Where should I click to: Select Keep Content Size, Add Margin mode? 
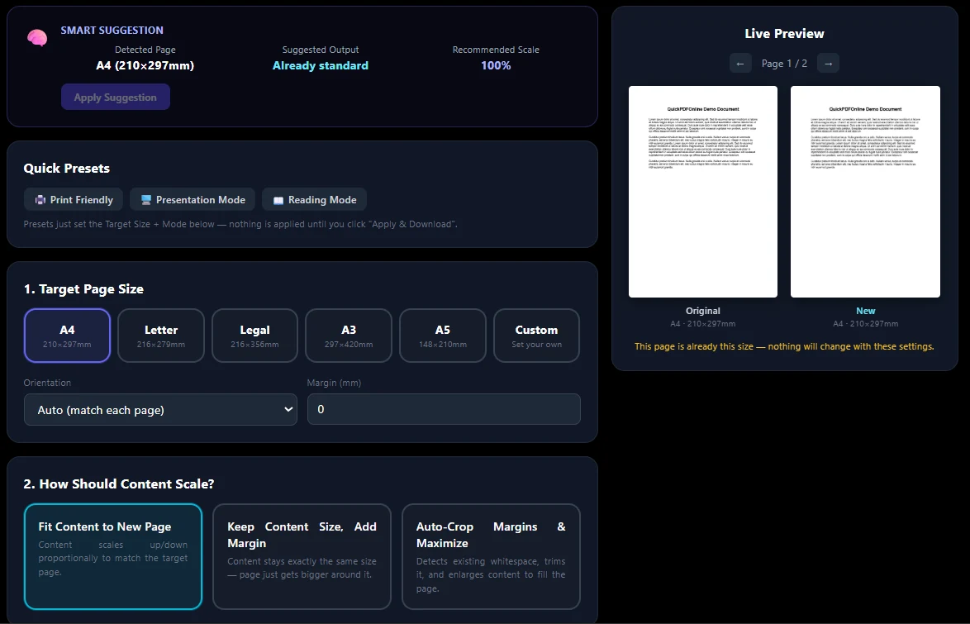(x=302, y=556)
